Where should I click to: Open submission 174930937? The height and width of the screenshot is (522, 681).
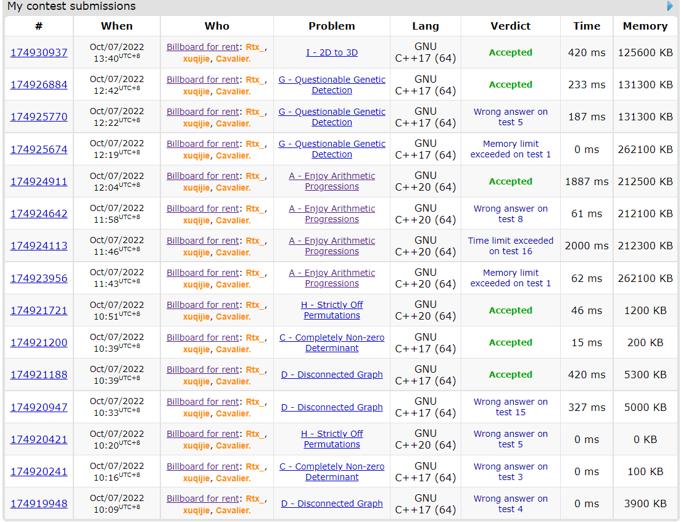tap(39, 52)
